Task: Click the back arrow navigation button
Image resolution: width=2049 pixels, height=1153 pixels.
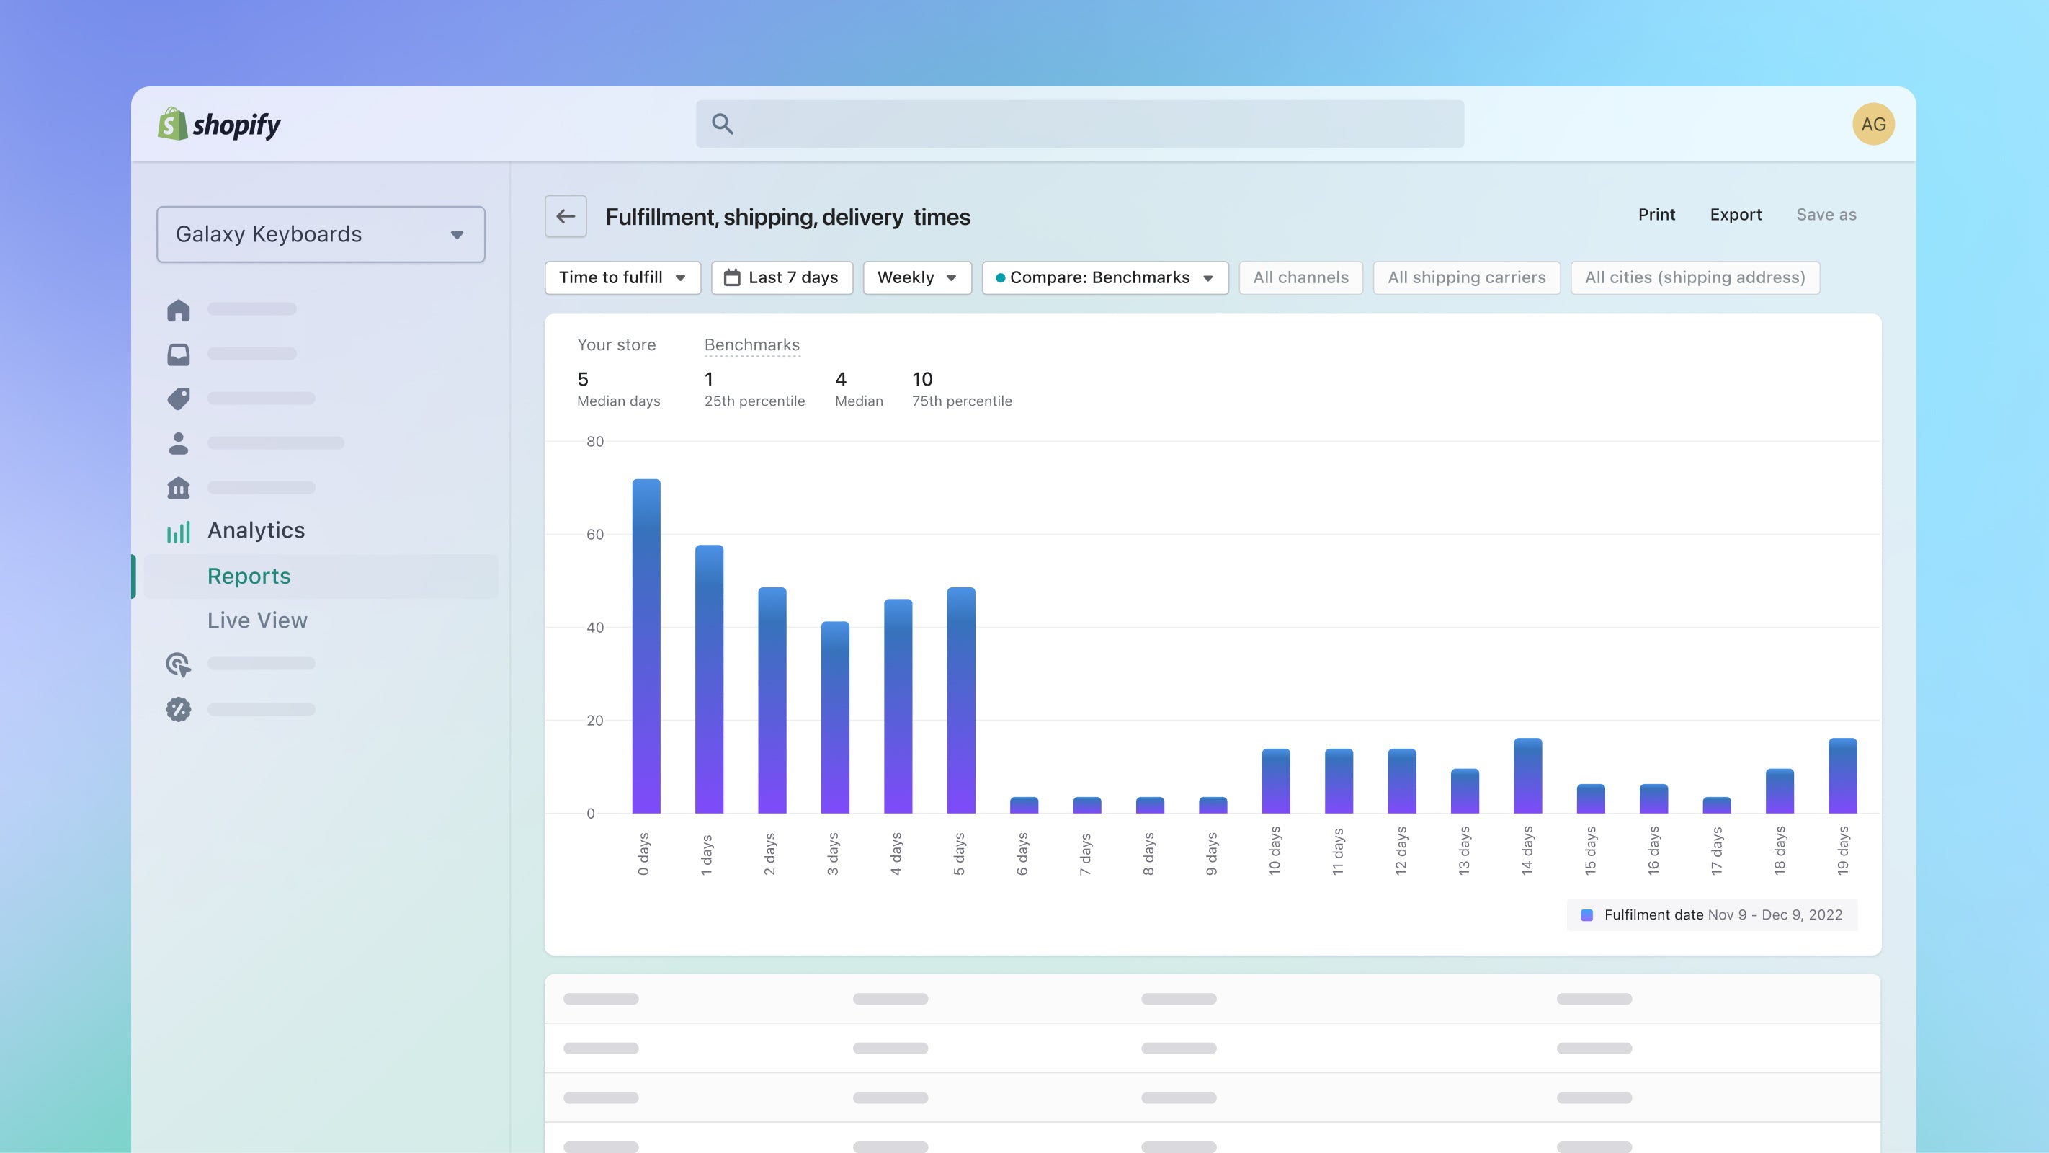Action: [566, 215]
